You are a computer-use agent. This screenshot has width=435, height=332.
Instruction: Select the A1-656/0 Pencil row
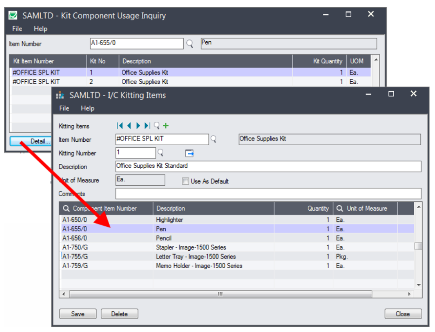click(x=237, y=238)
